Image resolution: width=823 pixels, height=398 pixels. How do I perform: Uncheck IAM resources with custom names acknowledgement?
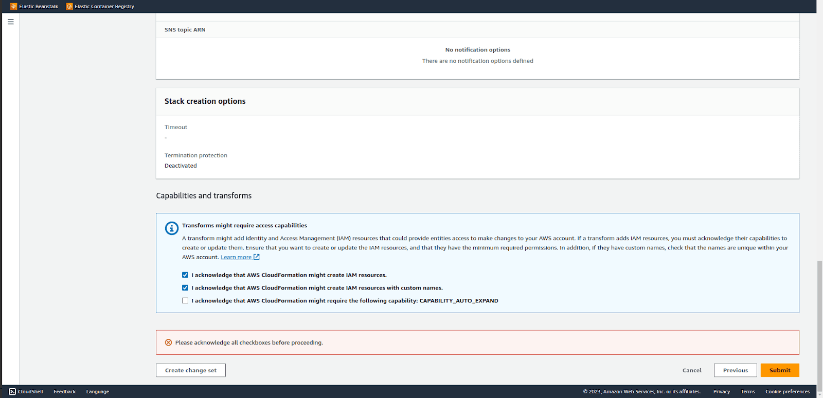(x=185, y=288)
